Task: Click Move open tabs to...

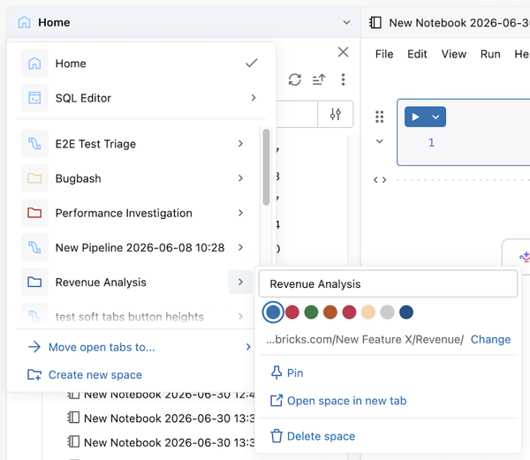Action: click(102, 347)
